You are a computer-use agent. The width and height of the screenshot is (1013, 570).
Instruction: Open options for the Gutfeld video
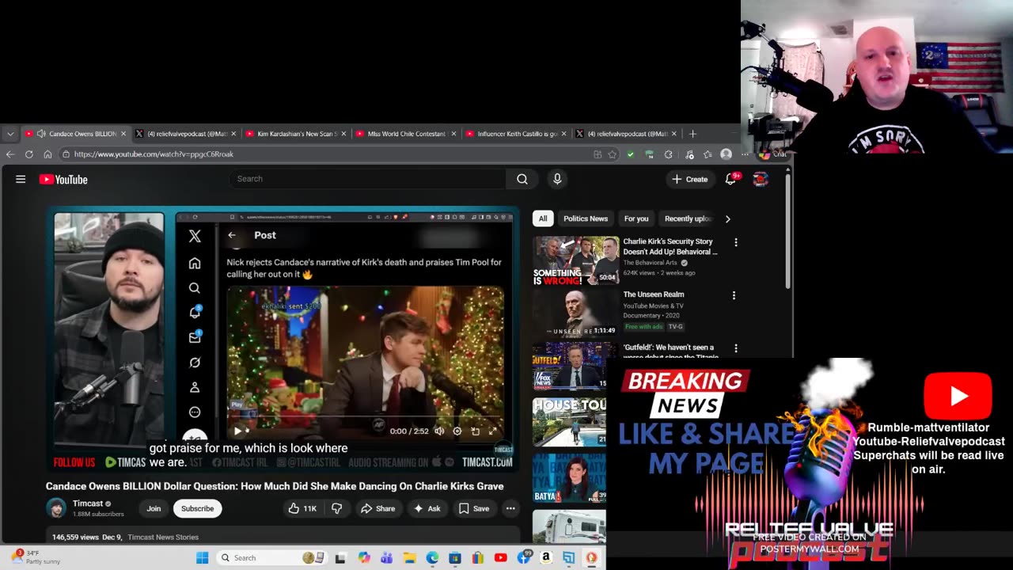tap(736, 348)
